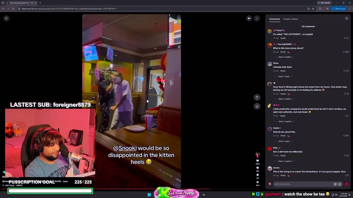
Task: Like Sophia's 'How do we cancel this' comment
Action: 344,136
